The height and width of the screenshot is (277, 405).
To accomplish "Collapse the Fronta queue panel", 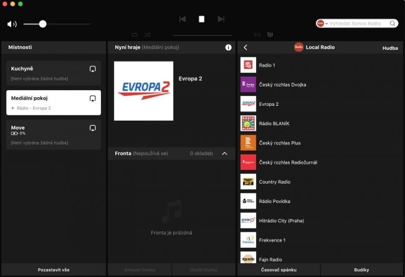I will point(225,154).
